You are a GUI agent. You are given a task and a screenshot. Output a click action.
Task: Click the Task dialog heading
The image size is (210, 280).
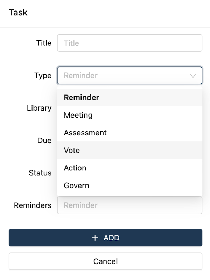(18, 13)
